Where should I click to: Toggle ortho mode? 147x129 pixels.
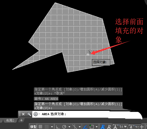pyautogui.click(x=58, y=127)
